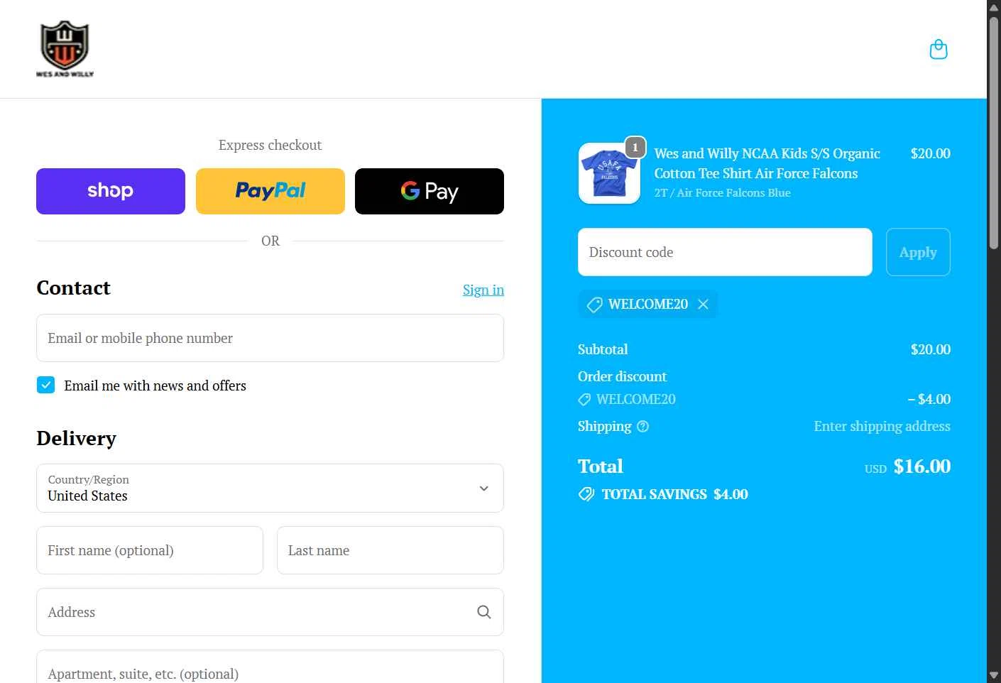Click the Delivery heading
This screenshot has height=683, width=1001.
coord(77,438)
